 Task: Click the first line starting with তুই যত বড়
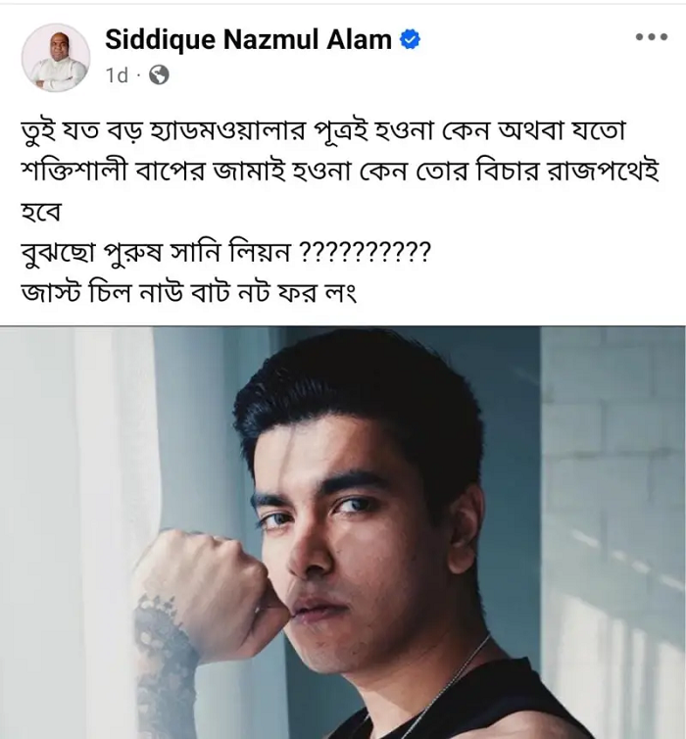tap(323, 130)
